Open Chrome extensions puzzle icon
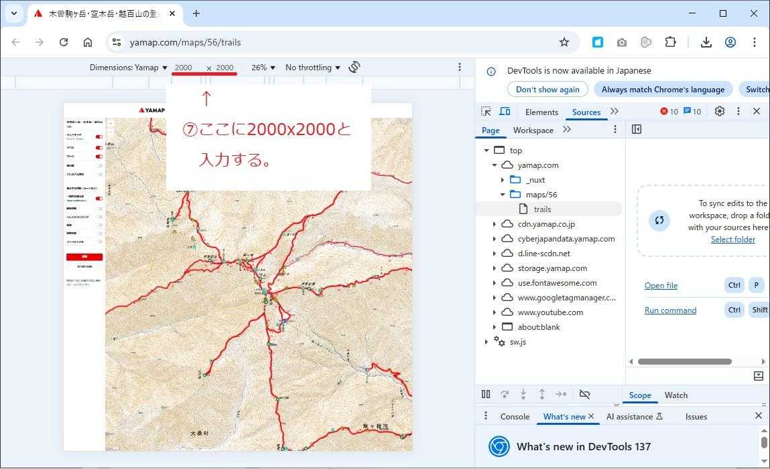Image resolution: width=770 pixels, height=469 pixels. 670,42
